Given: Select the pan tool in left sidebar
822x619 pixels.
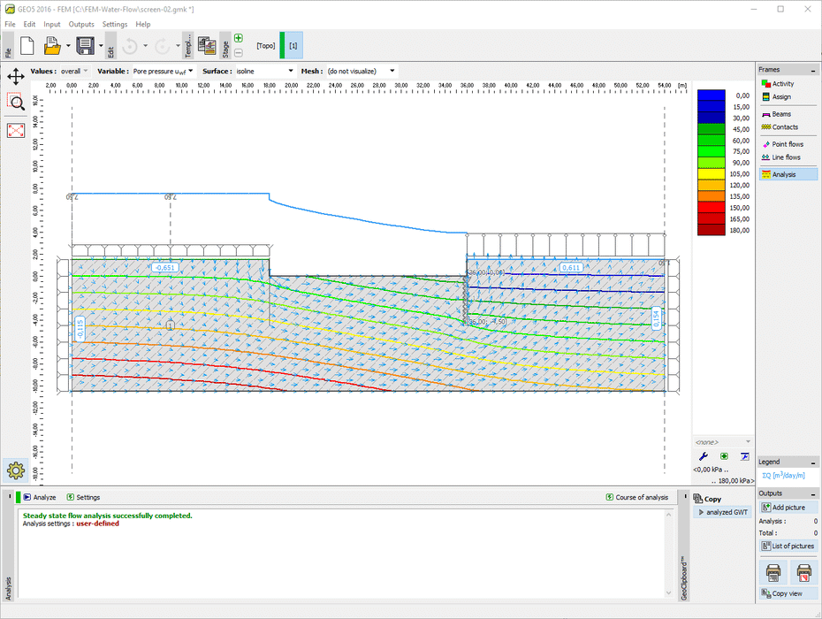Looking at the screenshot, I should [x=15, y=77].
